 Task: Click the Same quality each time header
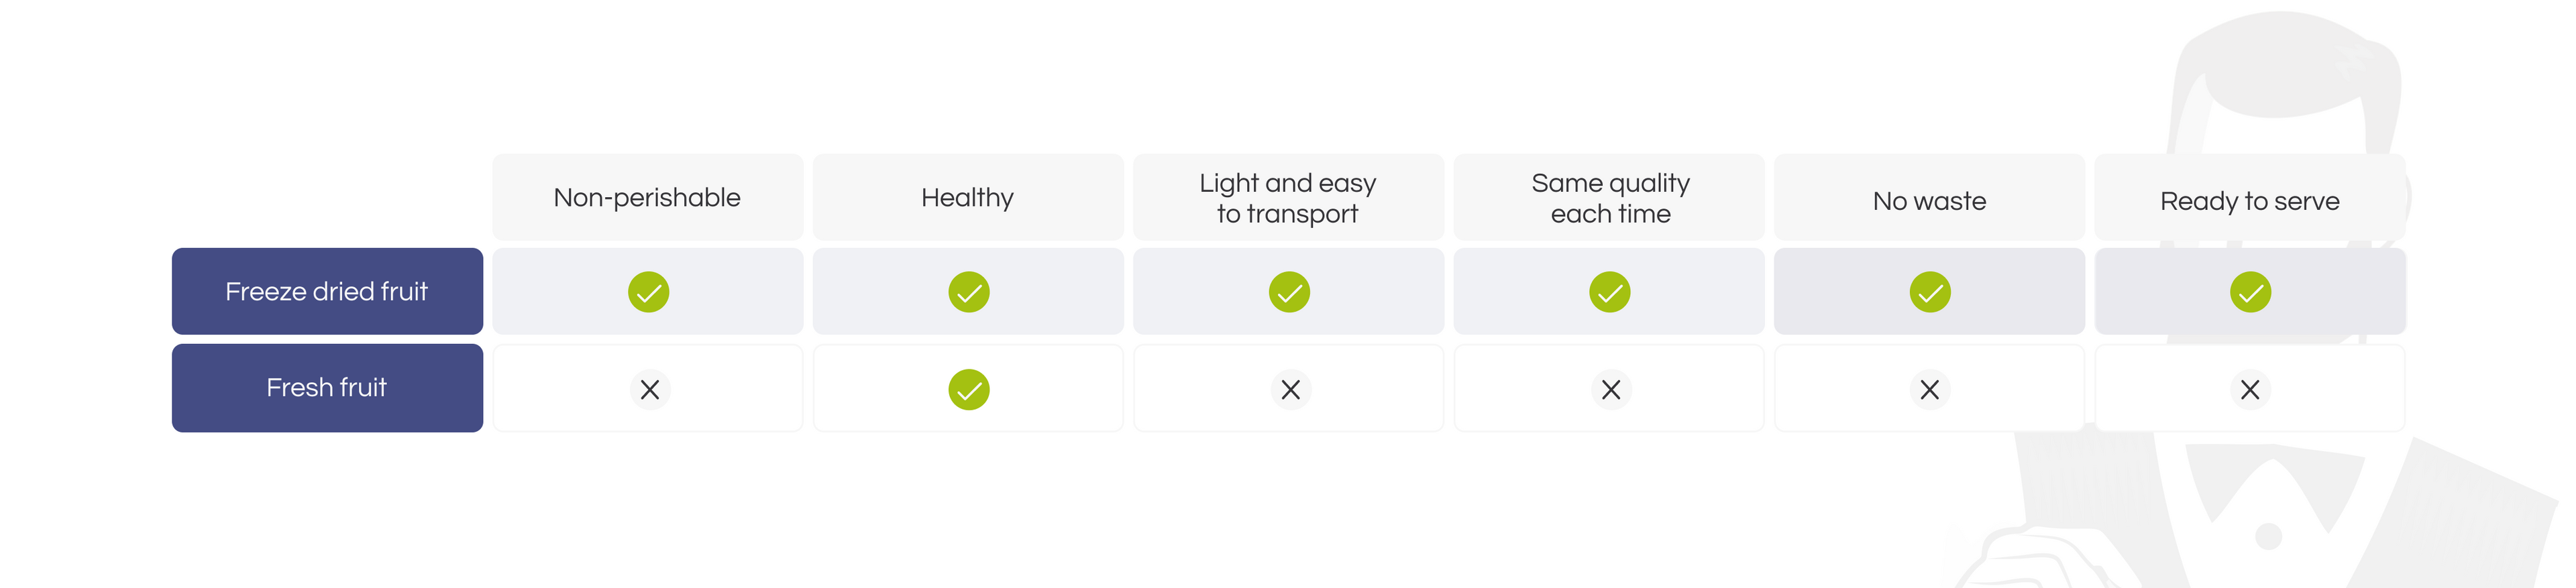(1610, 198)
